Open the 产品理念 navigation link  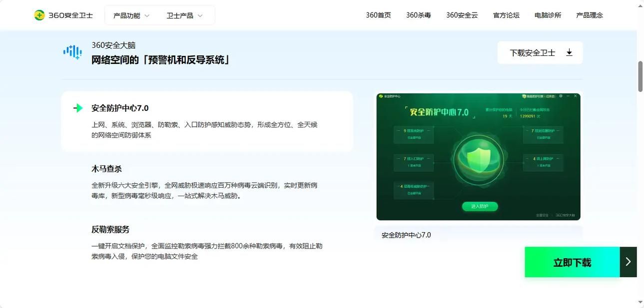[x=590, y=15]
